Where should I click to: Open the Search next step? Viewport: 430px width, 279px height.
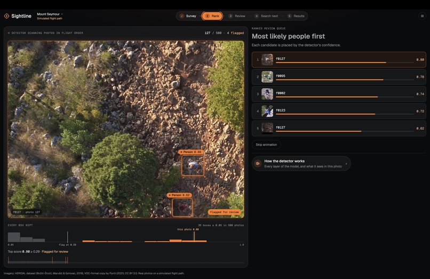(x=266, y=16)
